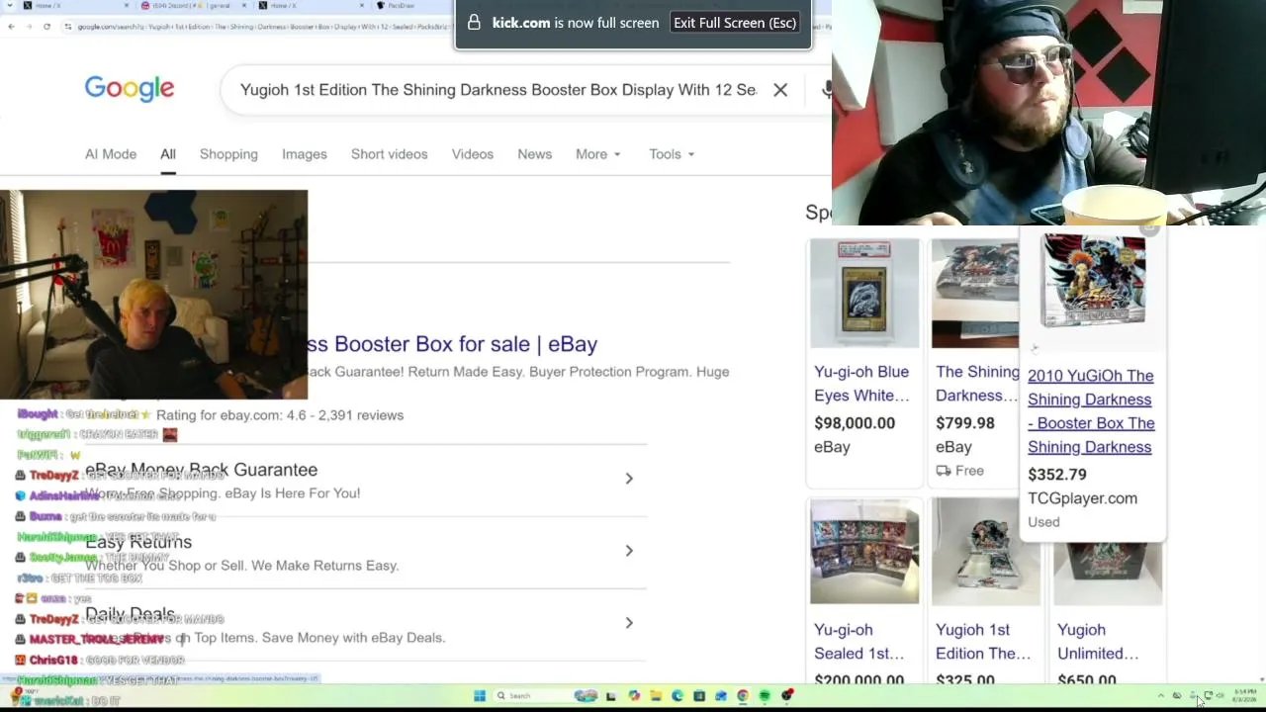Open Short videos results tab
The image size is (1266, 712).
tap(390, 154)
